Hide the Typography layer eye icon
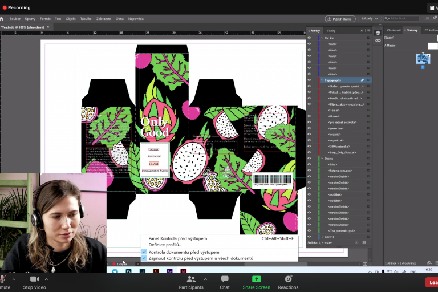The height and width of the screenshot is (292, 438). pos(310,80)
